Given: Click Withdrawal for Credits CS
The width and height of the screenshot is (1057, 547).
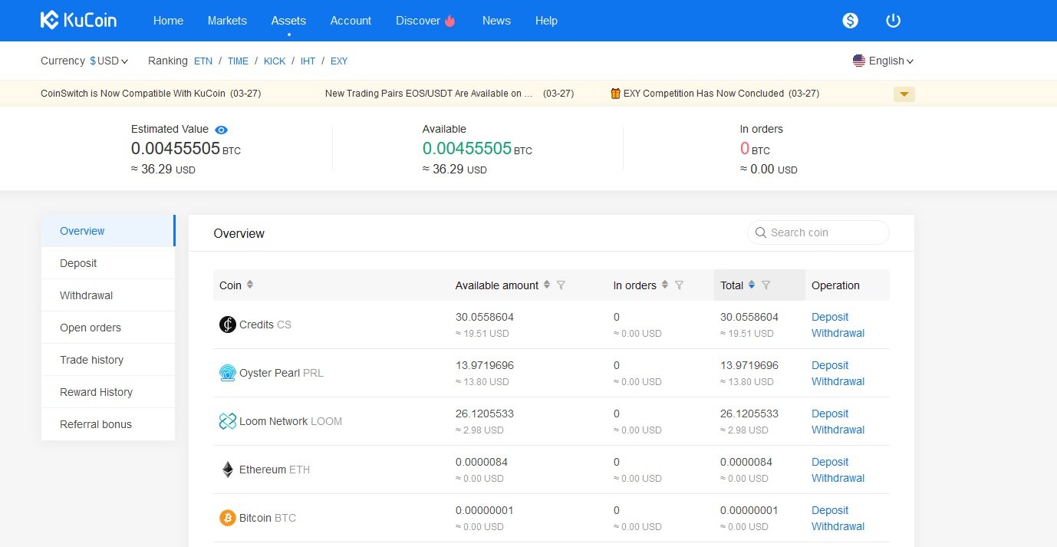Looking at the screenshot, I should (x=838, y=333).
